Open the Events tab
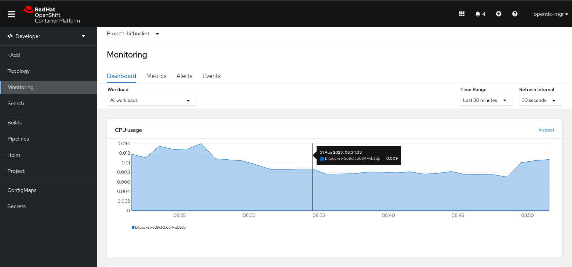The width and height of the screenshot is (572, 267). point(211,76)
